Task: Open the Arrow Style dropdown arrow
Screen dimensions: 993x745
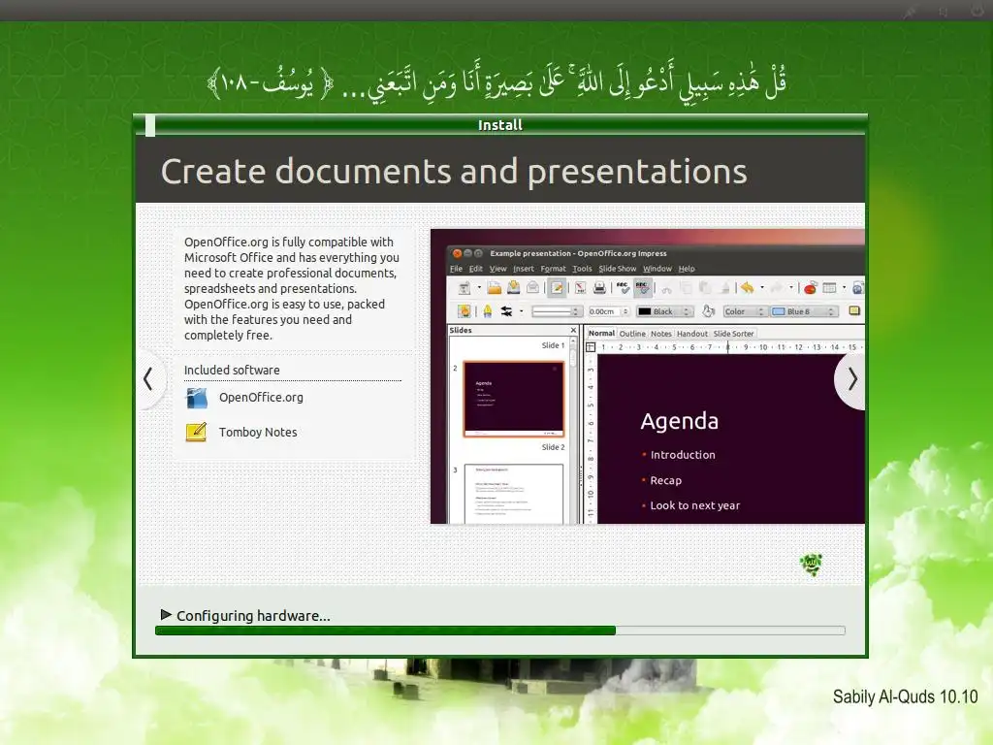Action: coord(521,311)
